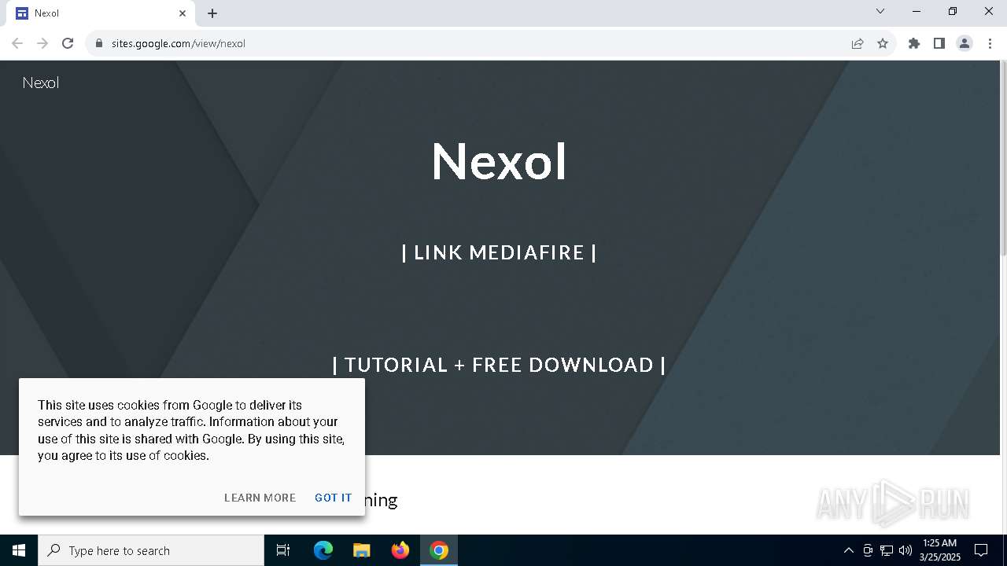The height and width of the screenshot is (566, 1007).
Task: Open volume control tray icon
Action: click(906, 550)
